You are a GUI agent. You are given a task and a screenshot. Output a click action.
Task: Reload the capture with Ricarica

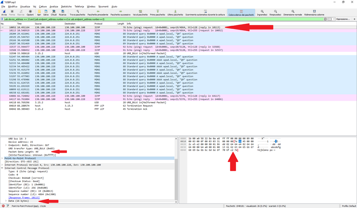click(63, 13)
